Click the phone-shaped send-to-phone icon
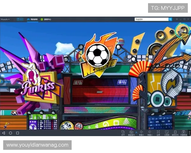191x153 pixels. (x=175, y=133)
